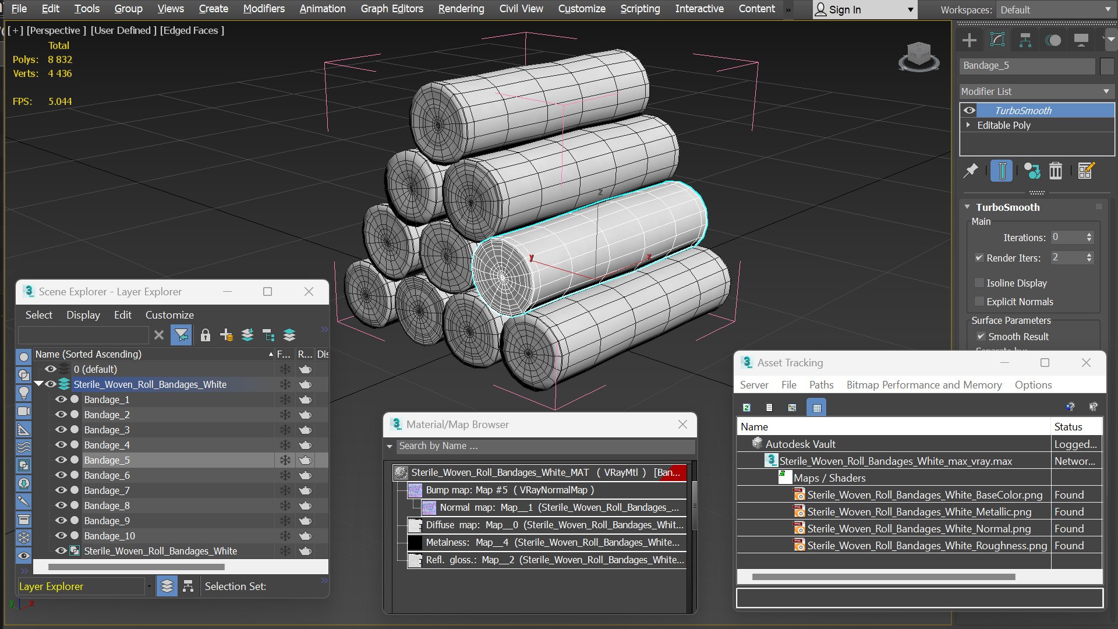Click the Perspective viewport label

[x=56, y=30]
